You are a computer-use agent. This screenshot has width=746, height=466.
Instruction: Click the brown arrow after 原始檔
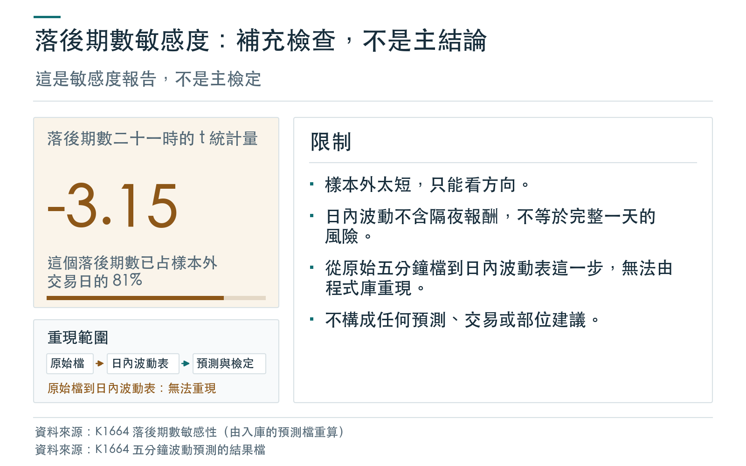click(100, 363)
